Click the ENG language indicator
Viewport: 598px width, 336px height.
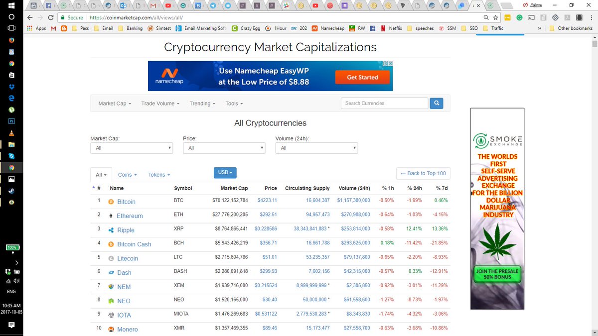[x=11, y=291]
